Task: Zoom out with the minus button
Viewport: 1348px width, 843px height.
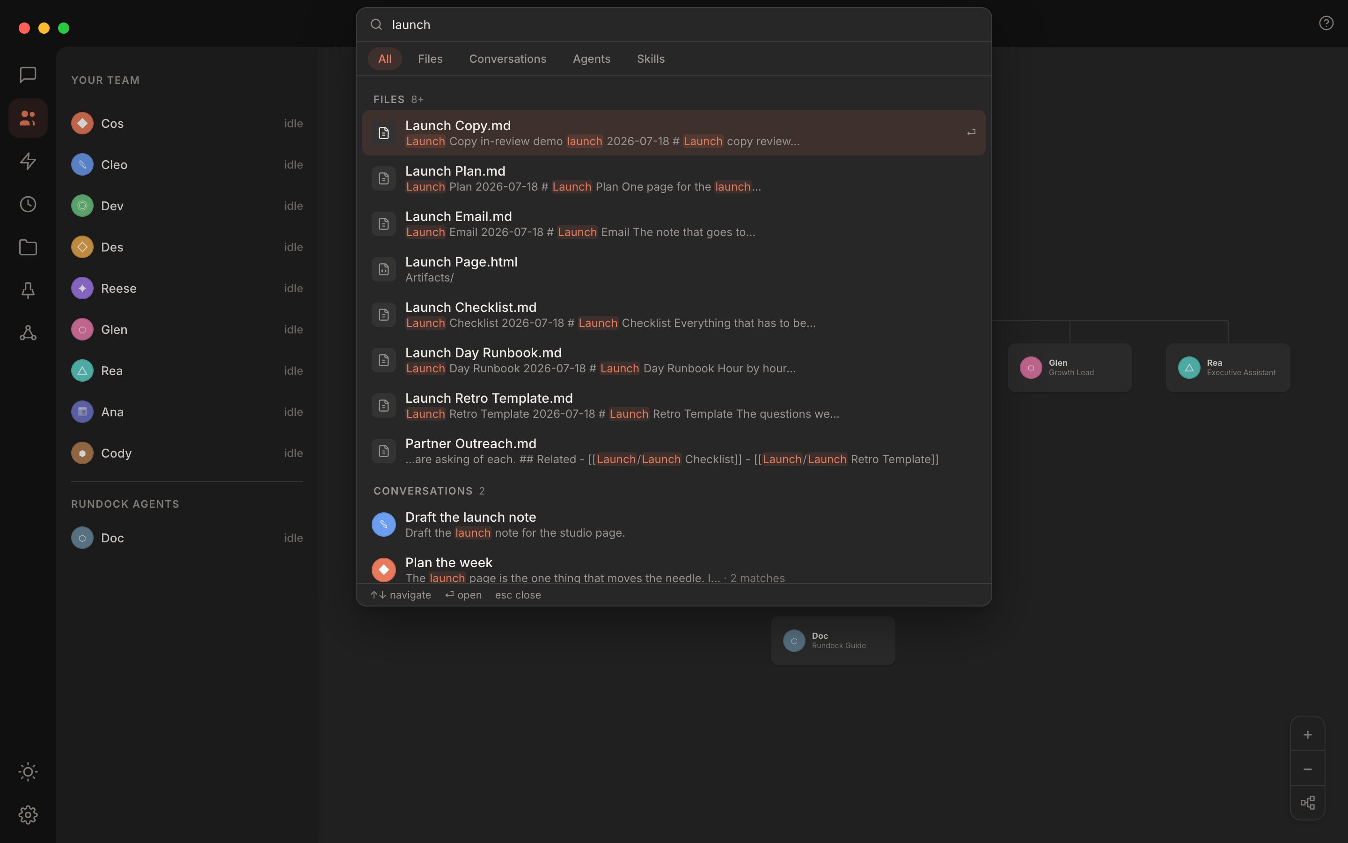Action: click(x=1307, y=769)
